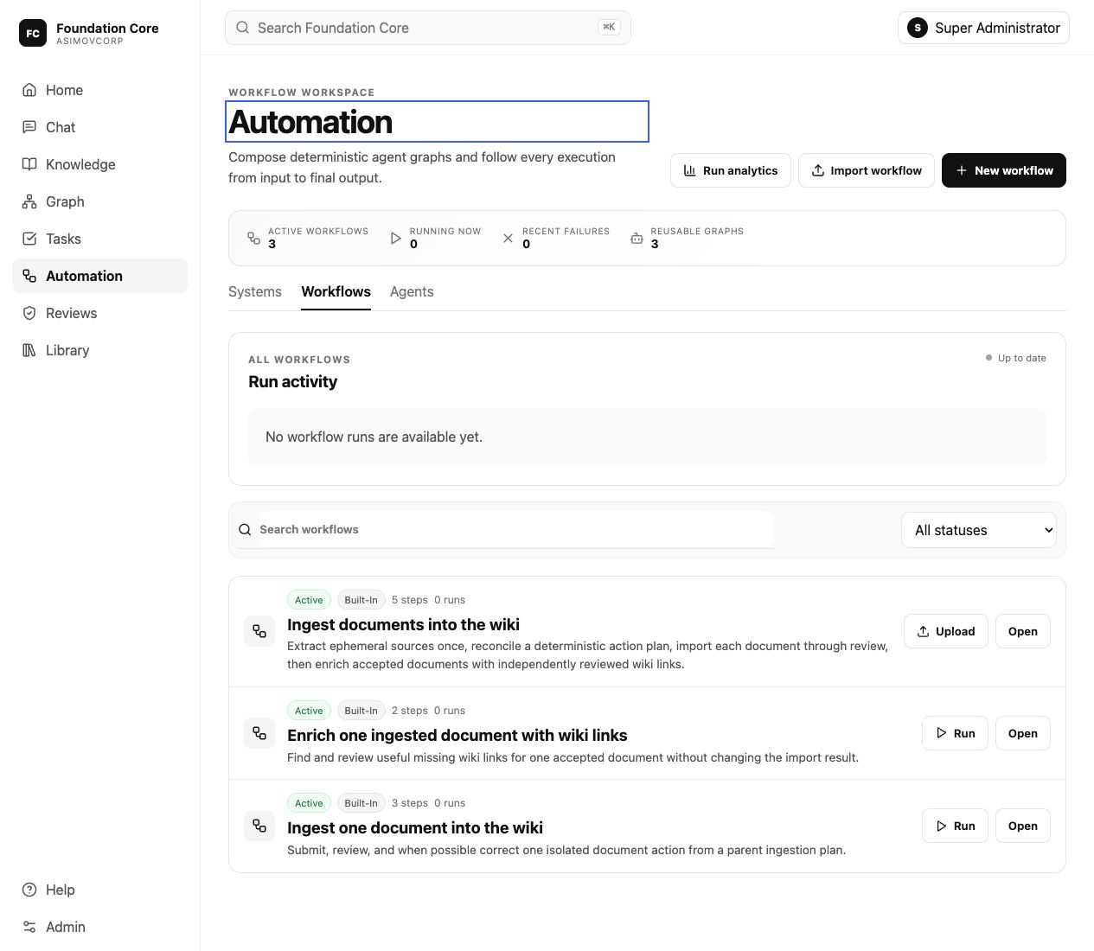The height and width of the screenshot is (951, 1094).
Task: Click the Reusable Graphs robot icon
Action: 637,238
